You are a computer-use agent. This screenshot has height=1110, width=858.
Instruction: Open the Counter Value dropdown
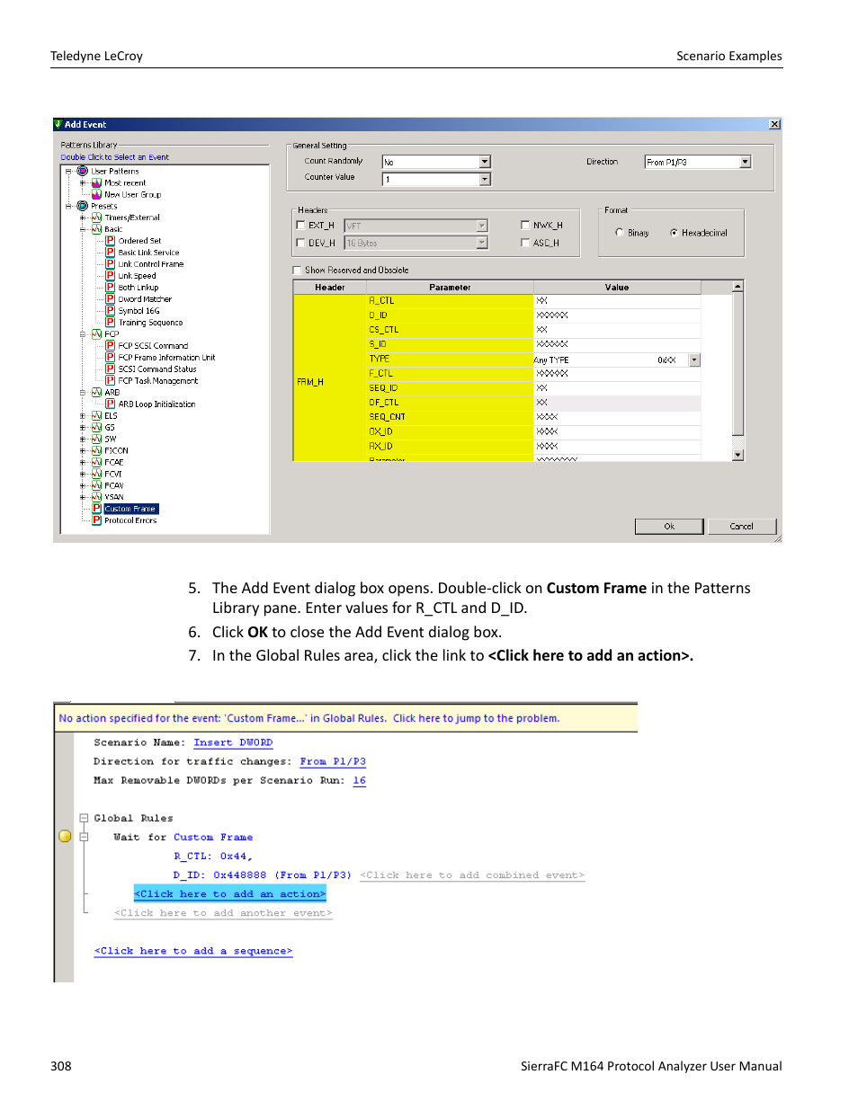coord(485,180)
